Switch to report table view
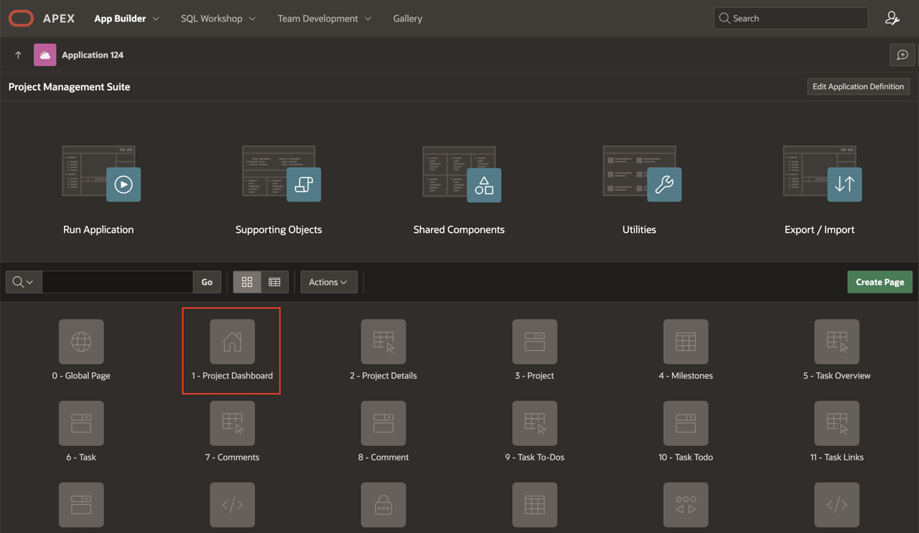 click(x=274, y=282)
